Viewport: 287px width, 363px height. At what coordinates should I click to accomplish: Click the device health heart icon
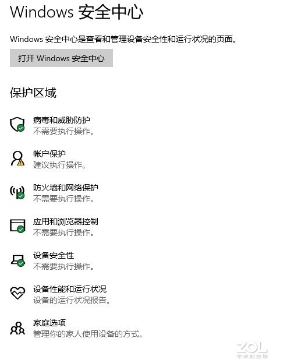[17, 292]
